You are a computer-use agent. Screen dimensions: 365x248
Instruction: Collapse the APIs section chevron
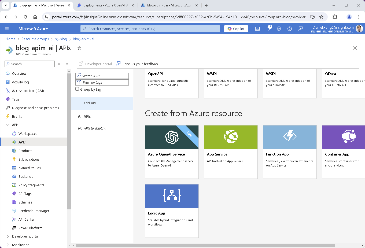click(x=8, y=125)
